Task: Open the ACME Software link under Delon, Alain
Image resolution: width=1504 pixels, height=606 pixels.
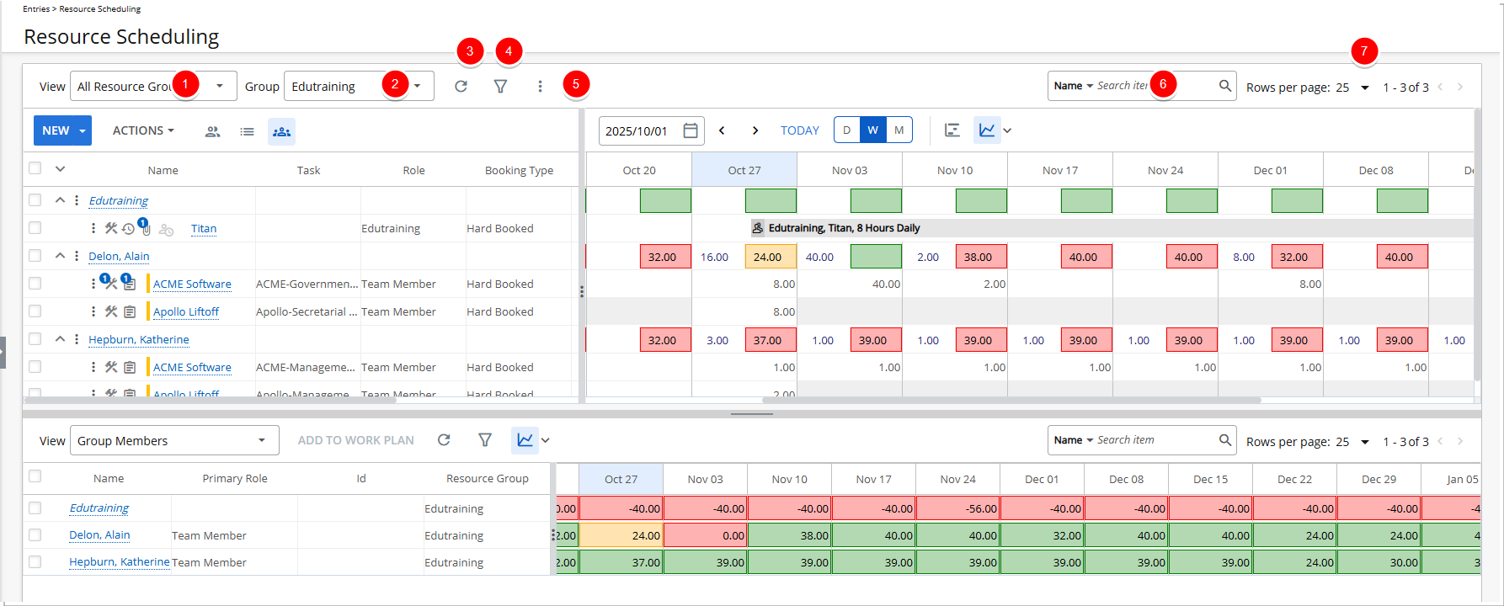Action: point(192,284)
